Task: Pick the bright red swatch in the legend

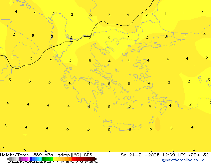Action: point(73,159)
